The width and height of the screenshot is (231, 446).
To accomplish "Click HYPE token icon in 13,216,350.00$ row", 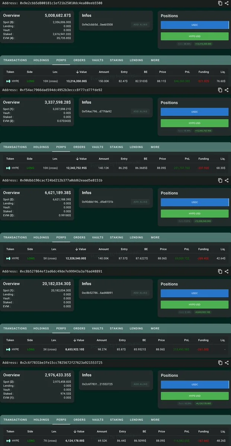I will pyautogui.click(x=8, y=81).
